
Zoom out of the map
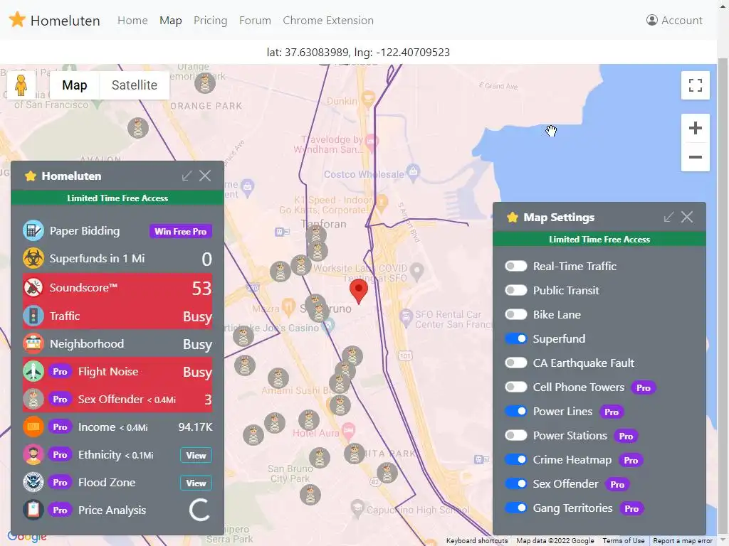(x=695, y=157)
